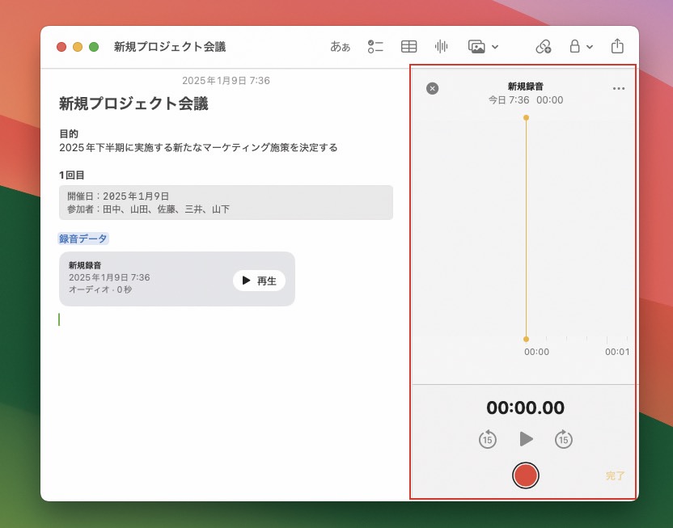
Task: Enter full screen with the green button
Action: click(94, 47)
